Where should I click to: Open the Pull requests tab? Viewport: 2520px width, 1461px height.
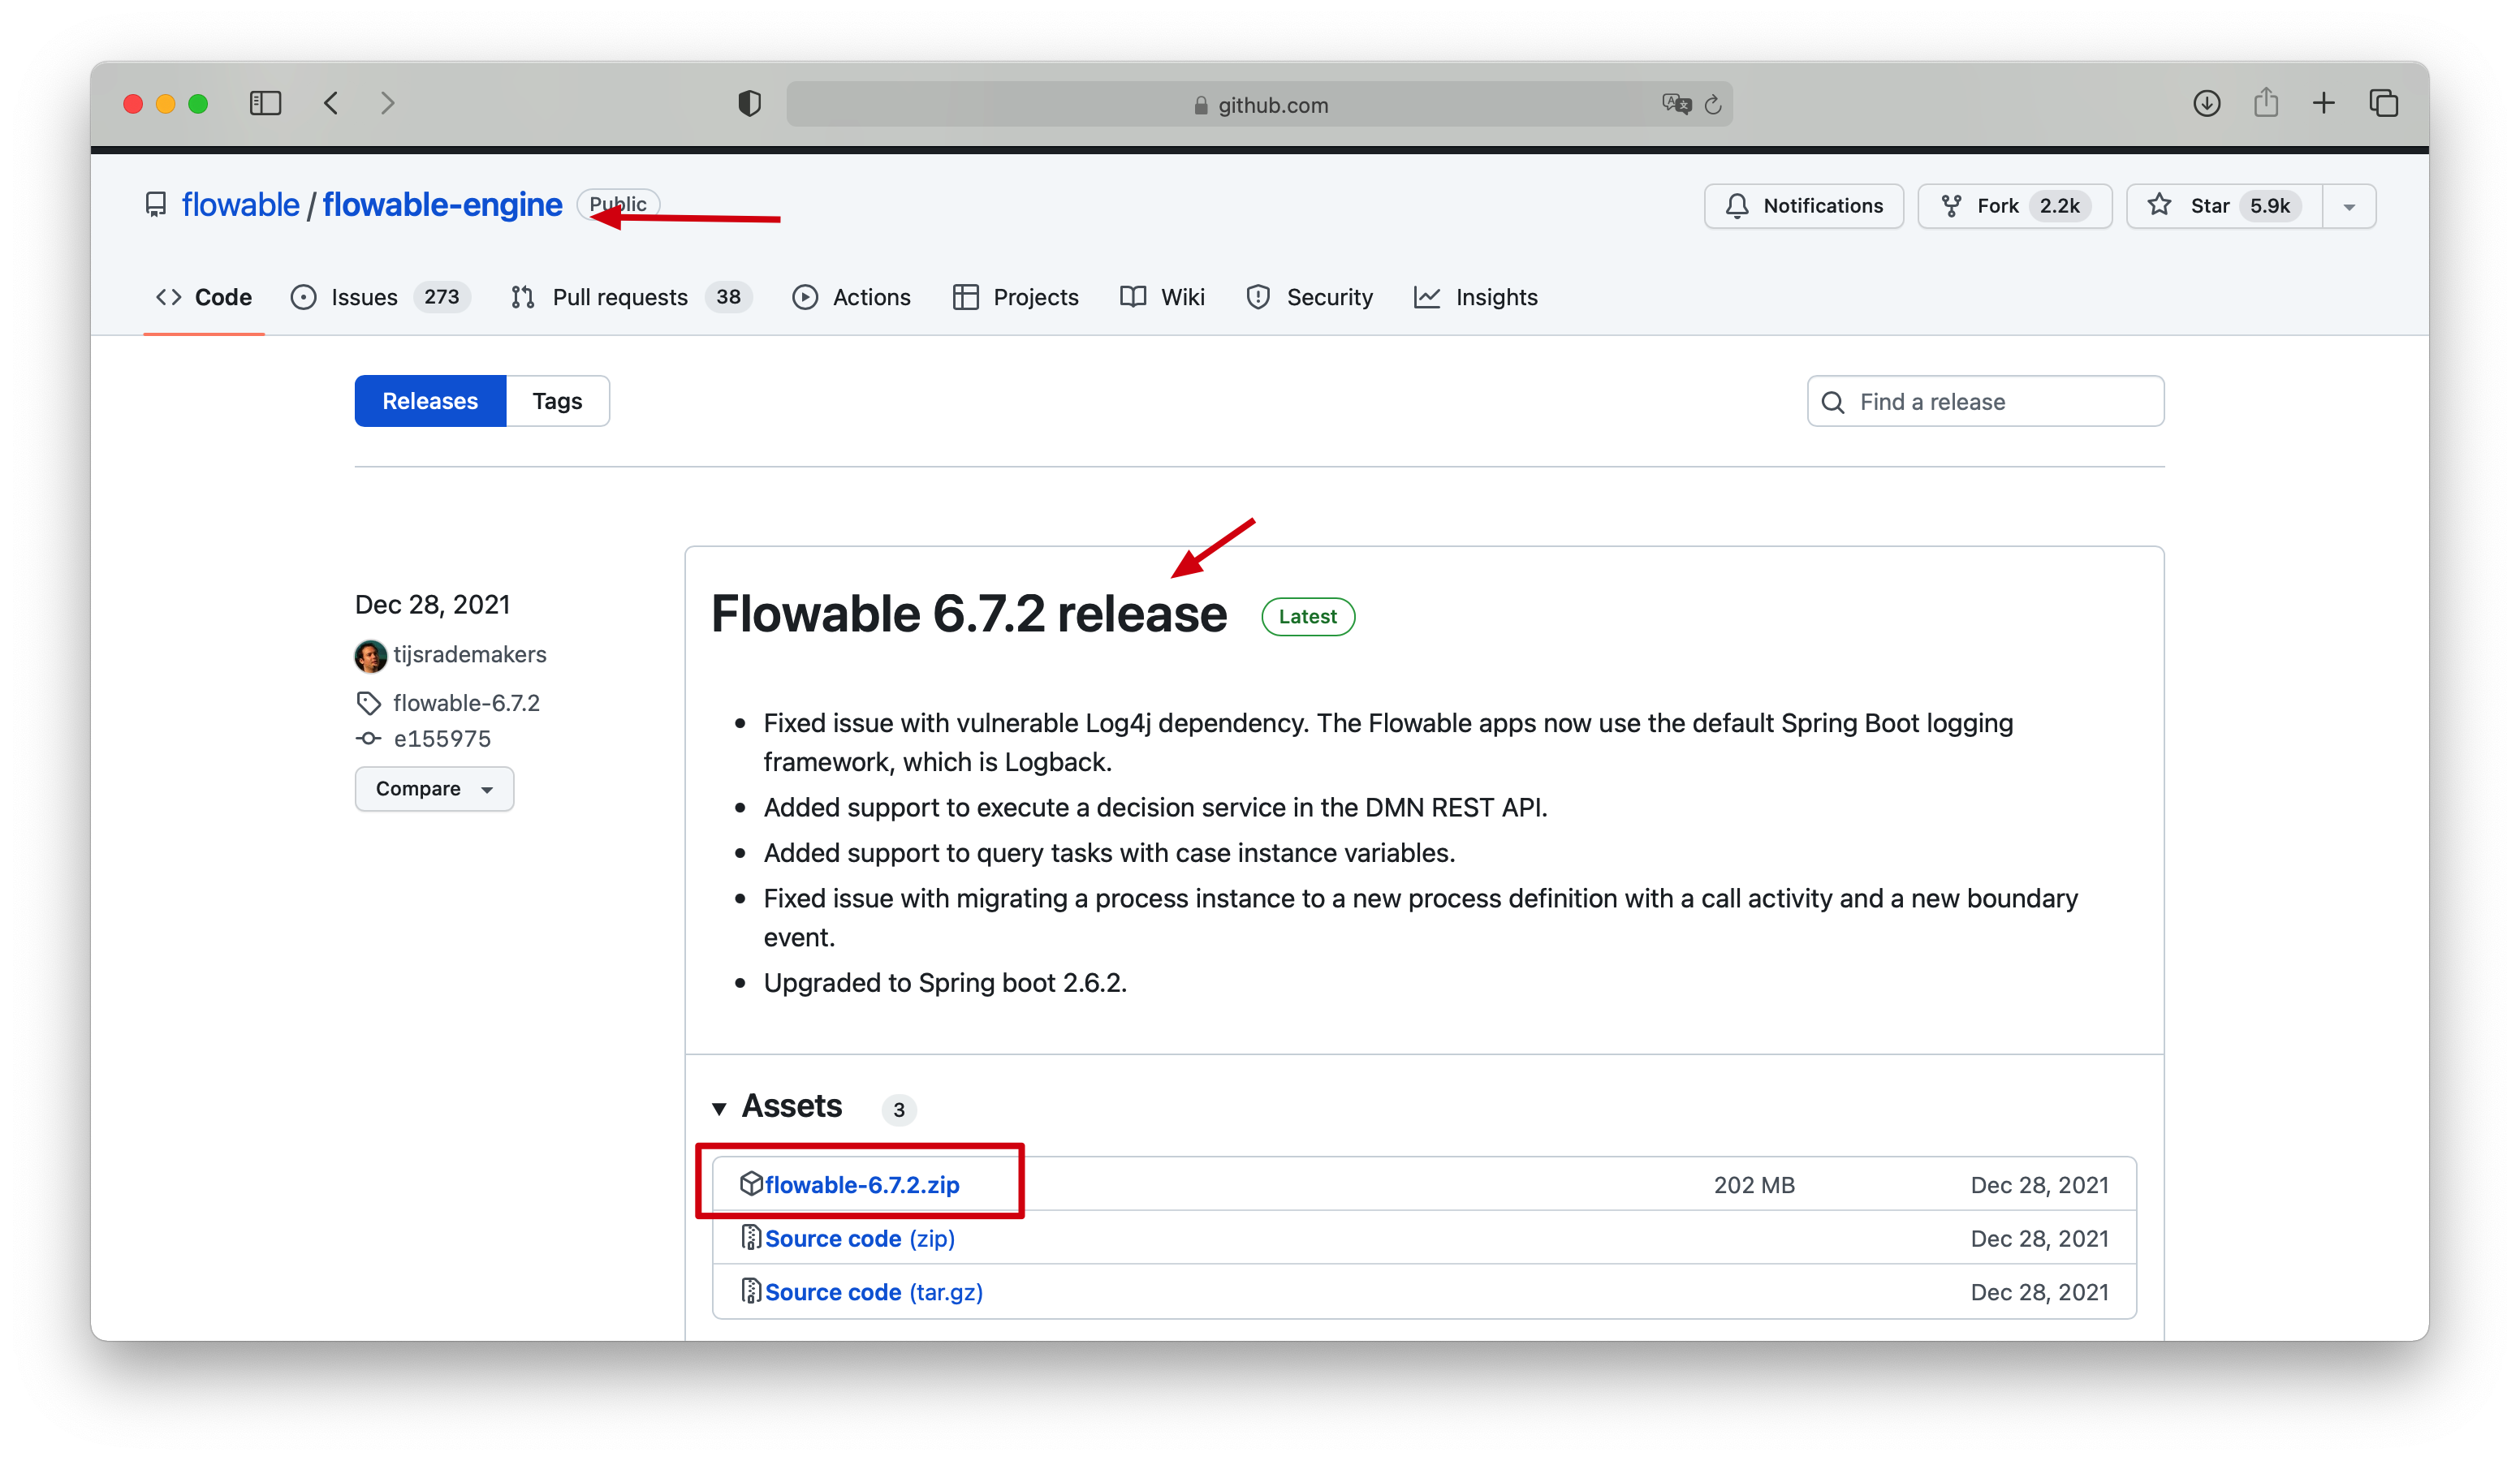(619, 297)
